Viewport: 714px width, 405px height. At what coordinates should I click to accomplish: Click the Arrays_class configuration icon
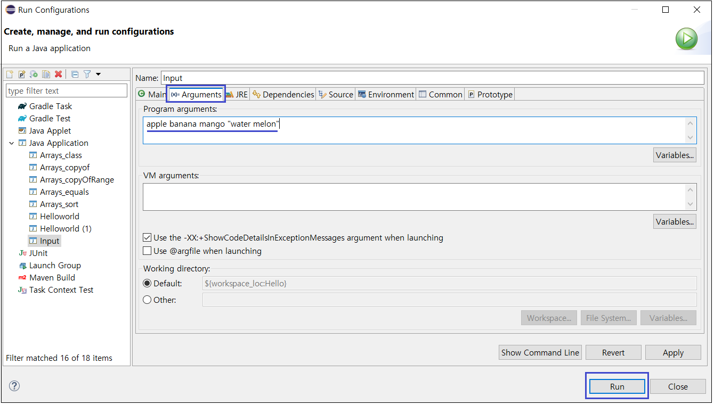point(33,155)
